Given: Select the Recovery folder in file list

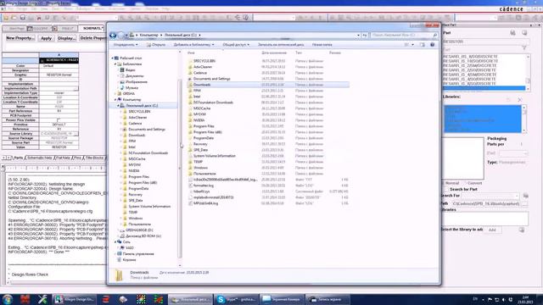Looking at the screenshot, I should point(200,144).
